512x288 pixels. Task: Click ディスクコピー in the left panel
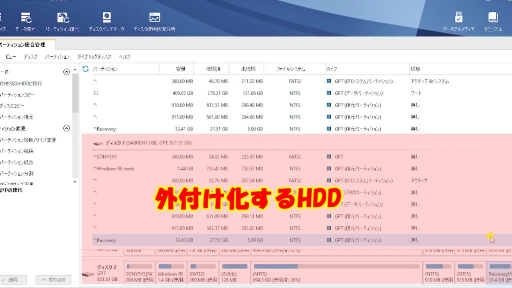[x=12, y=106]
